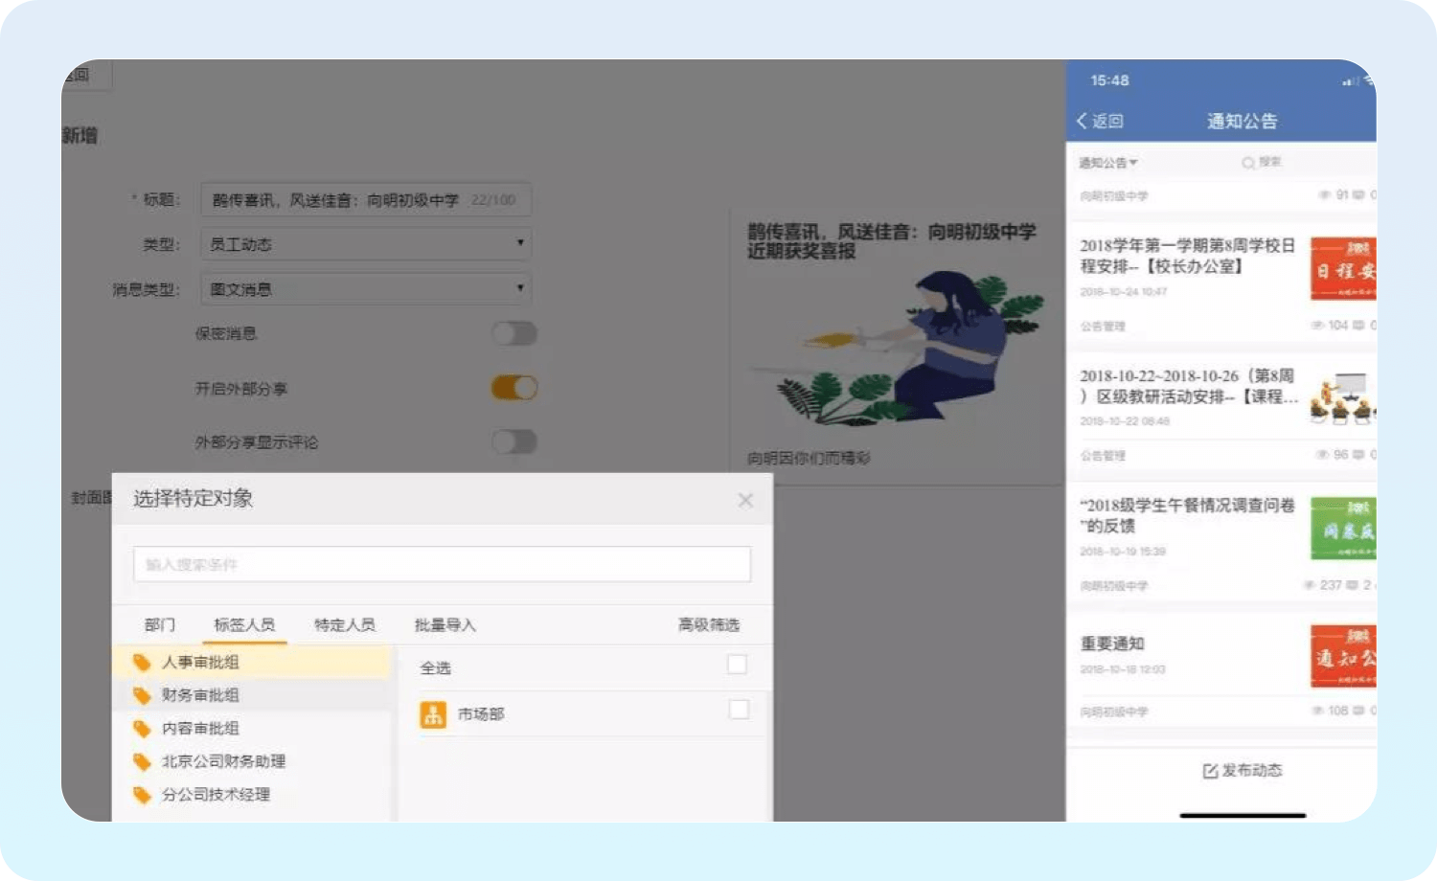Open the 类型 dropdown showing 员工动态
1437x881 pixels.
(x=365, y=244)
